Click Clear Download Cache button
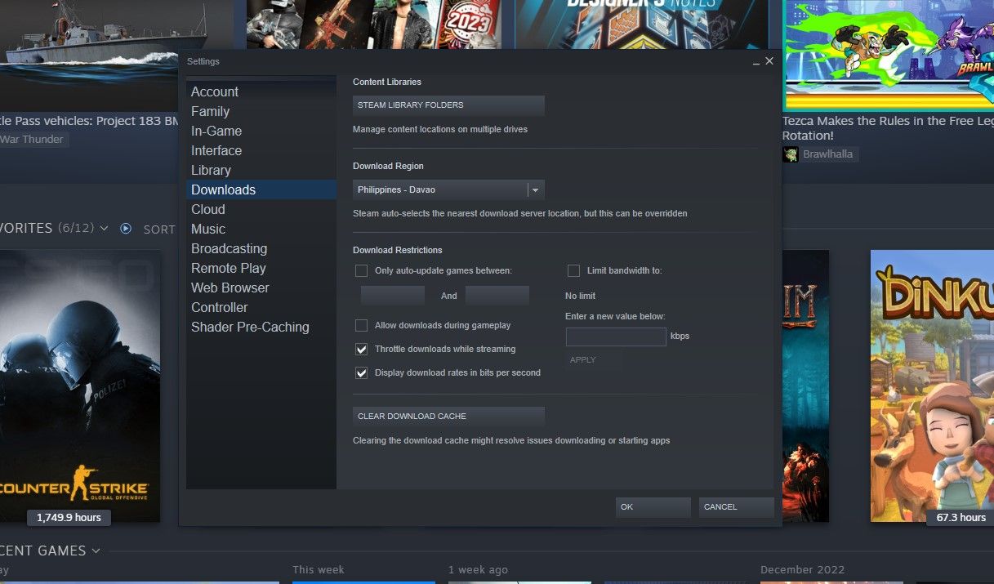994x584 pixels. (x=448, y=417)
